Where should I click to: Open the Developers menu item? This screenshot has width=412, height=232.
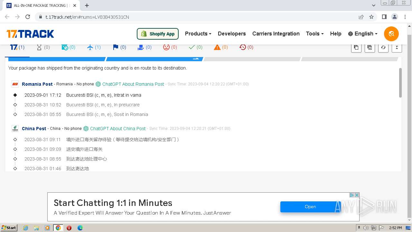[232, 34]
